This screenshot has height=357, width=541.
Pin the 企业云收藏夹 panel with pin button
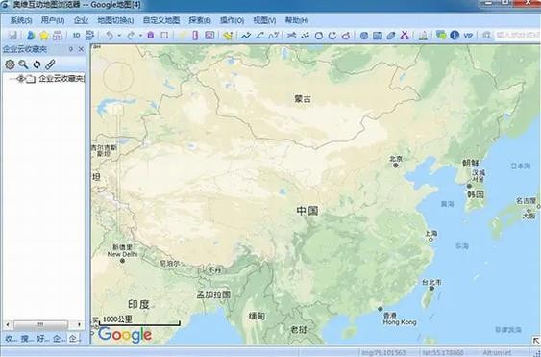tap(71, 49)
